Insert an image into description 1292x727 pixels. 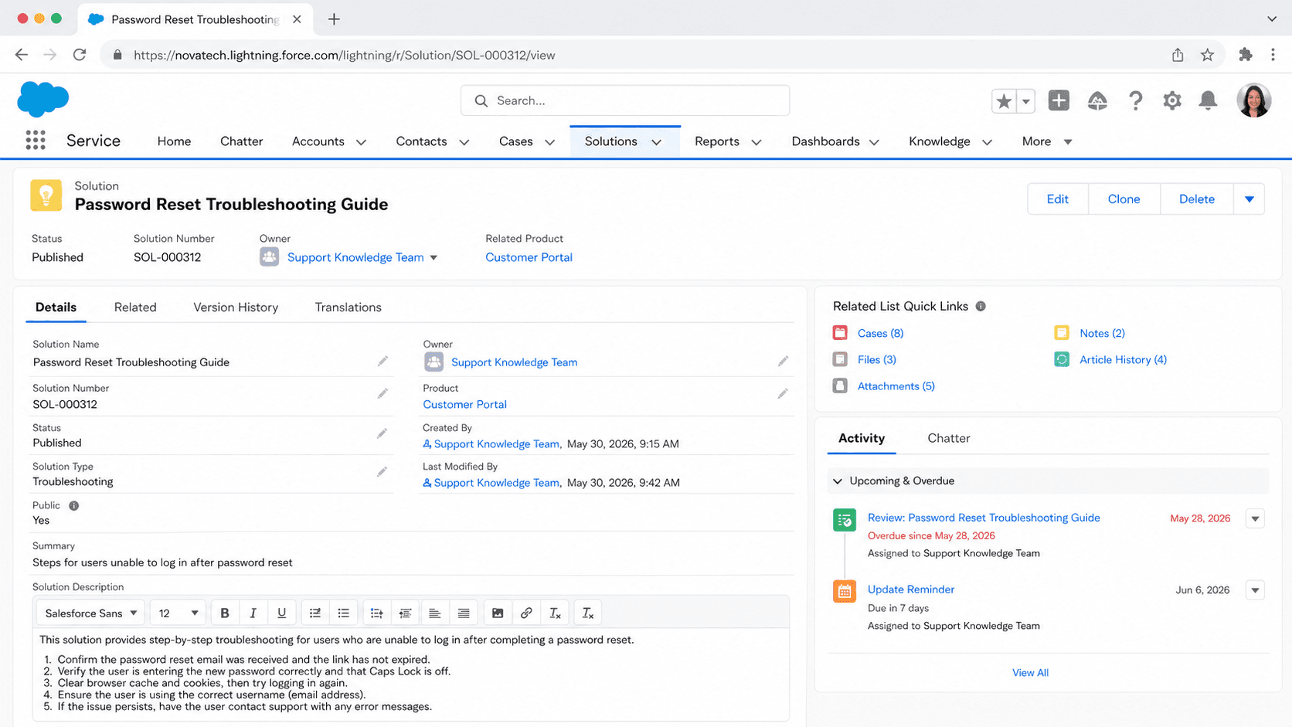coord(498,613)
